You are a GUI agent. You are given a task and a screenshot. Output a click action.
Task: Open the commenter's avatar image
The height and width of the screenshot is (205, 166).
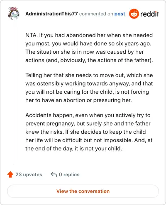click(x=14, y=13)
